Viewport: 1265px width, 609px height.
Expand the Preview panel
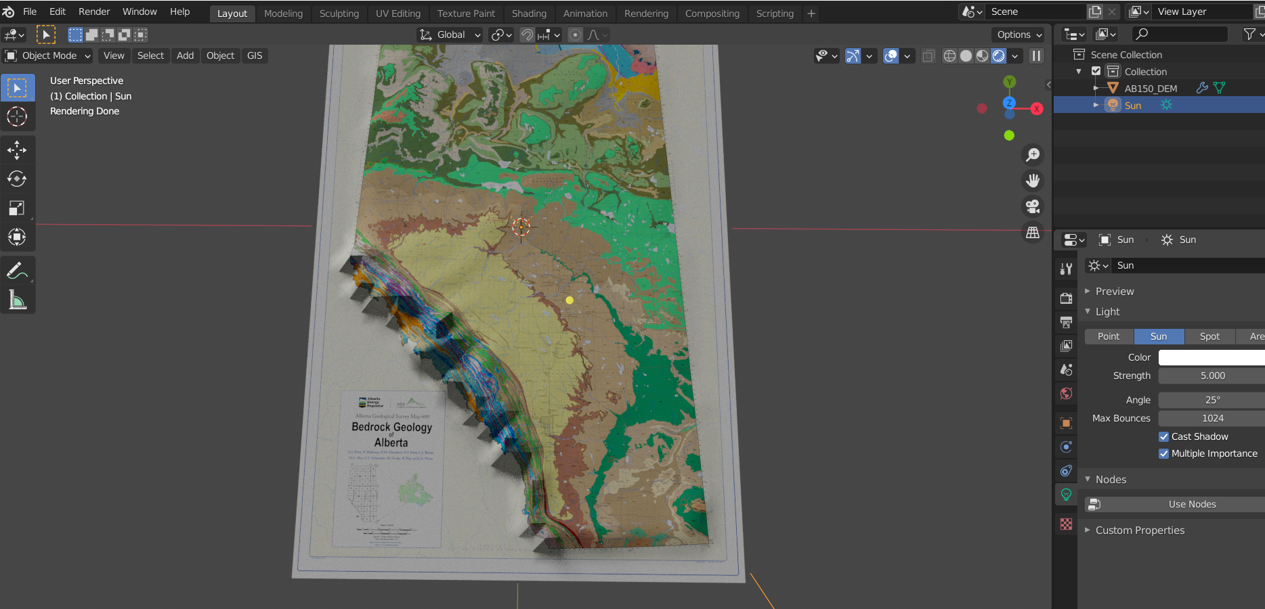1114,291
